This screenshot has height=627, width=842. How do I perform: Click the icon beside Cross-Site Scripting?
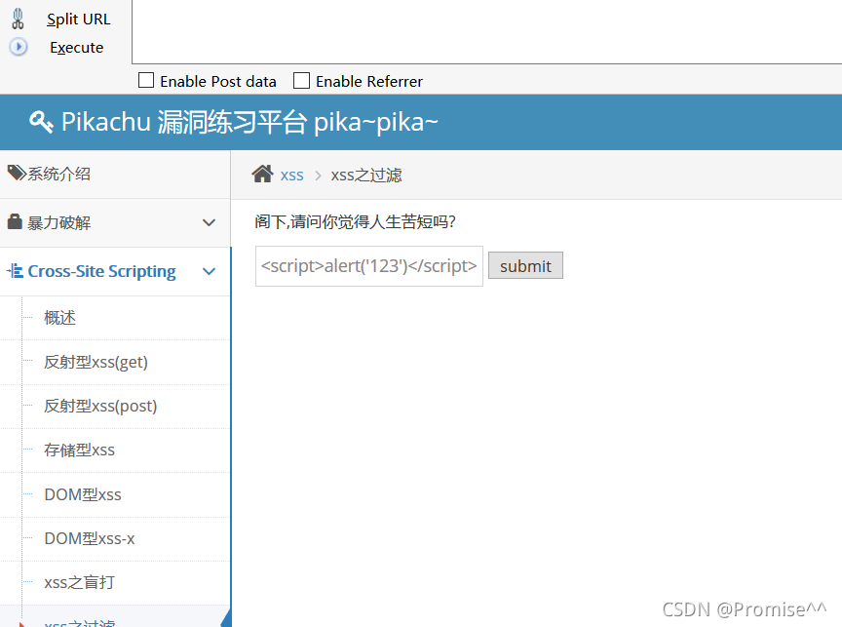pos(15,271)
